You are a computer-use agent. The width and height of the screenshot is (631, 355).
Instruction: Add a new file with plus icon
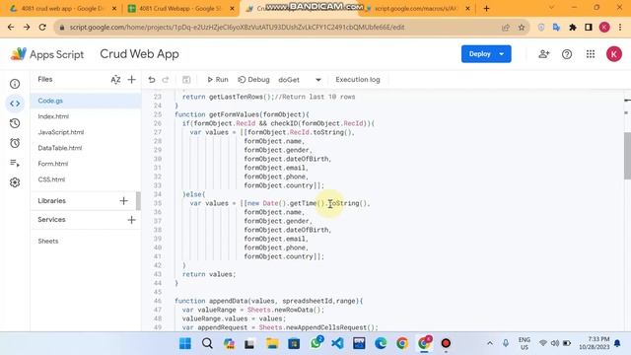[x=131, y=79]
